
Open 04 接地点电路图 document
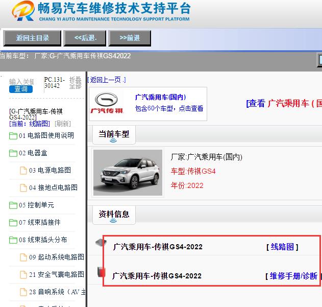tap(54, 187)
